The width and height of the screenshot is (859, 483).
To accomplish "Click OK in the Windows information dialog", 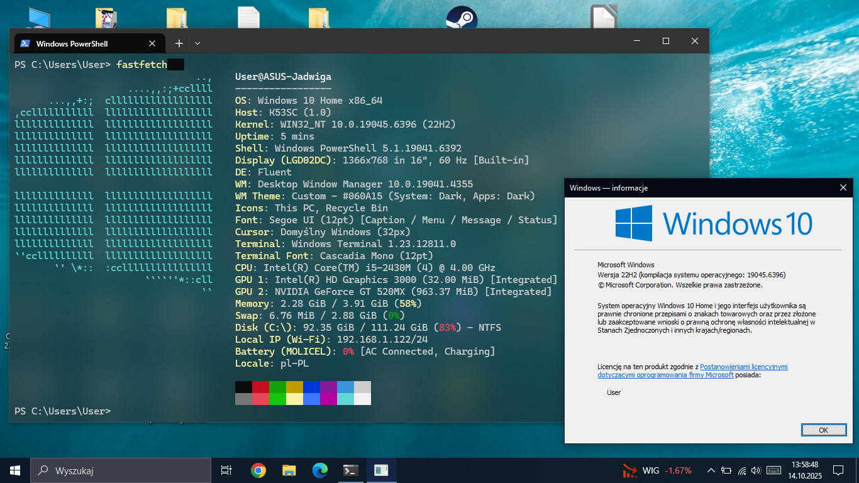I will point(823,430).
